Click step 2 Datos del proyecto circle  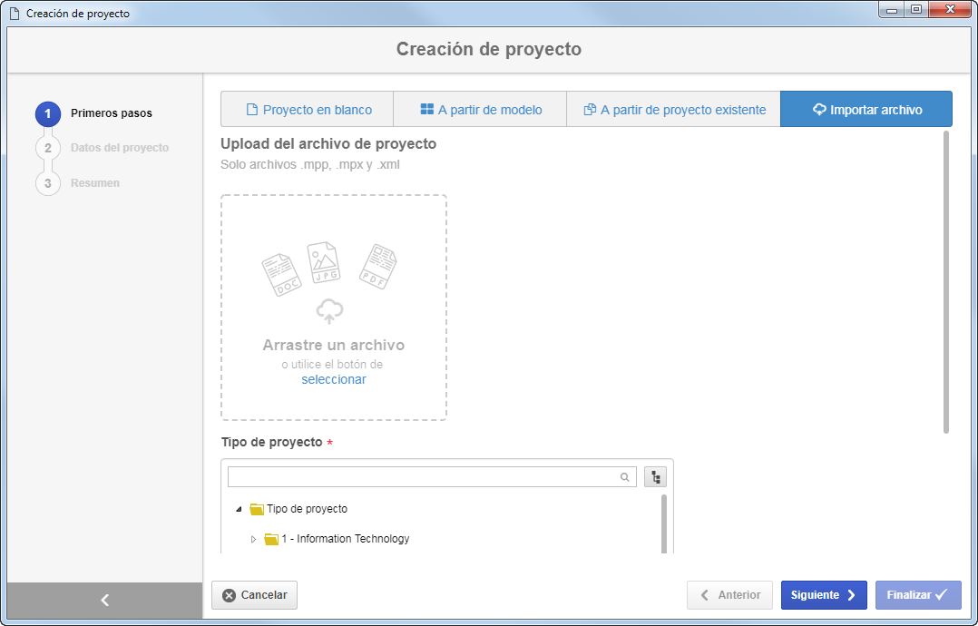[48, 149]
